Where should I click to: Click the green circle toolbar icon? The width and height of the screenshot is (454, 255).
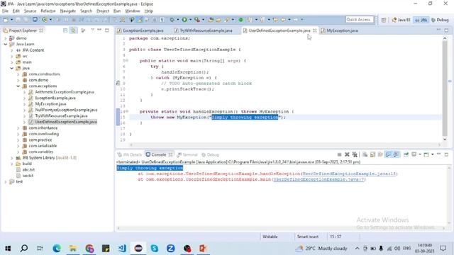[240, 20]
